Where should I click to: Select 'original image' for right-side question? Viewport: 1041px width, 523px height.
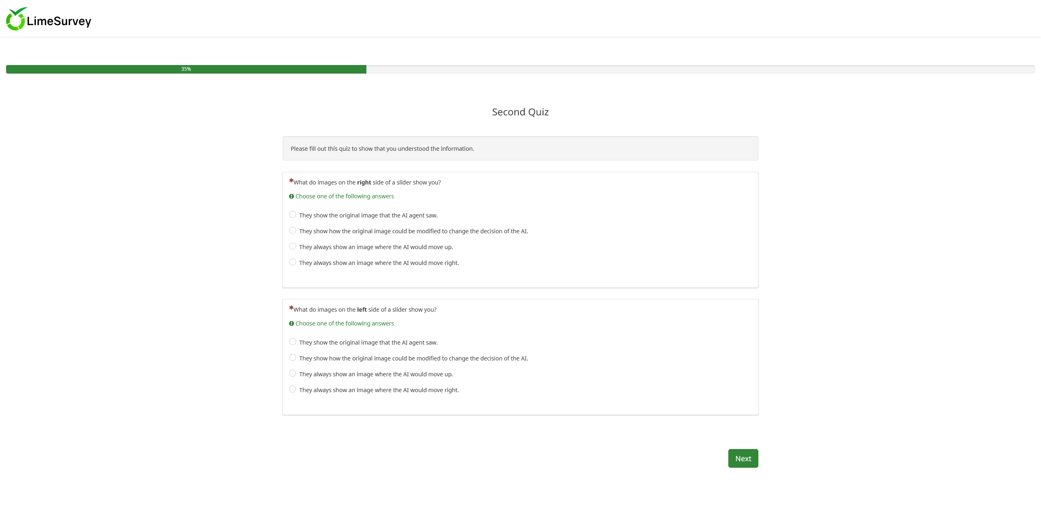(292, 215)
